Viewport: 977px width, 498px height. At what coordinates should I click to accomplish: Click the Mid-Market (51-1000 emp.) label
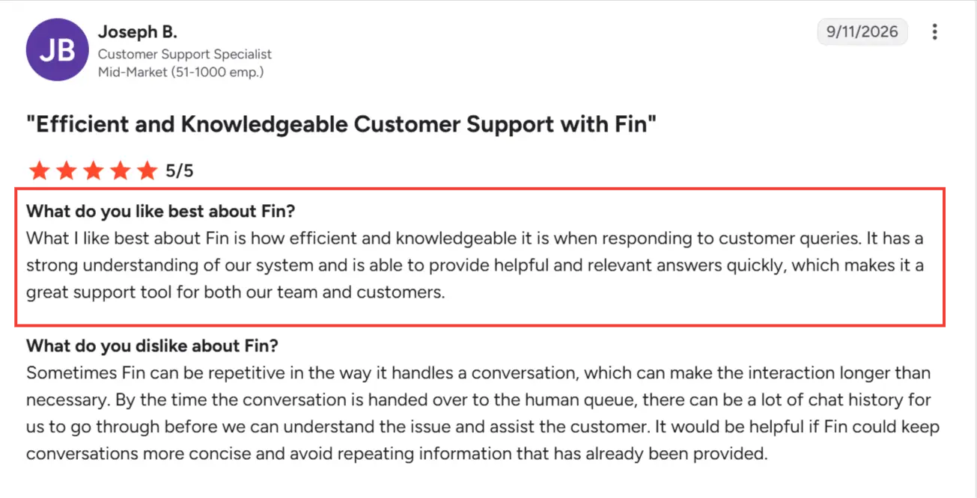pyautogui.click(x=180, y=73)
